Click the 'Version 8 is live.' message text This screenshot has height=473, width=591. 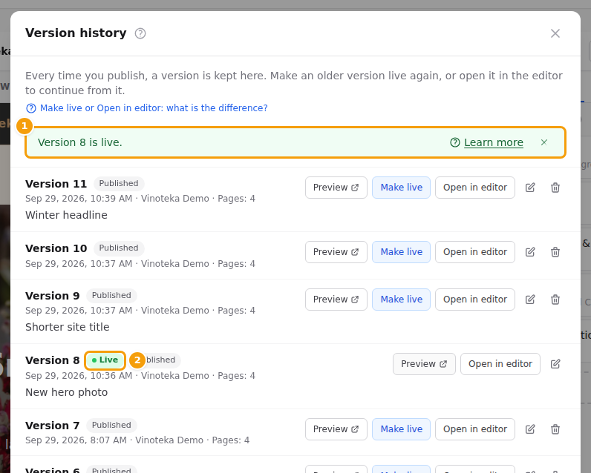pyautogui.click(x=80, y=142)
